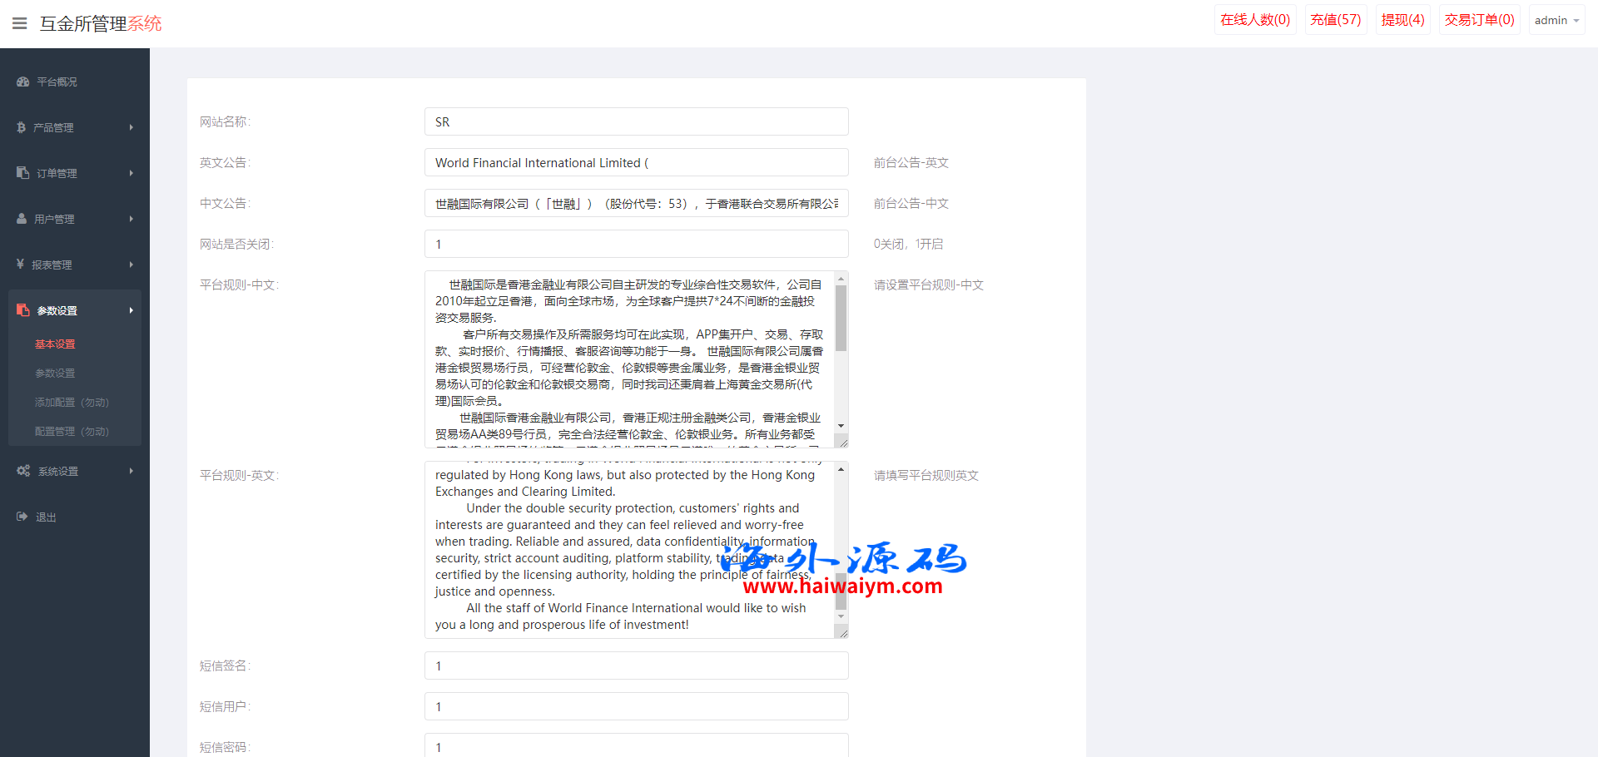Open 参数设置 submenu item
1598x757 pixels.
tap(55, 373)
